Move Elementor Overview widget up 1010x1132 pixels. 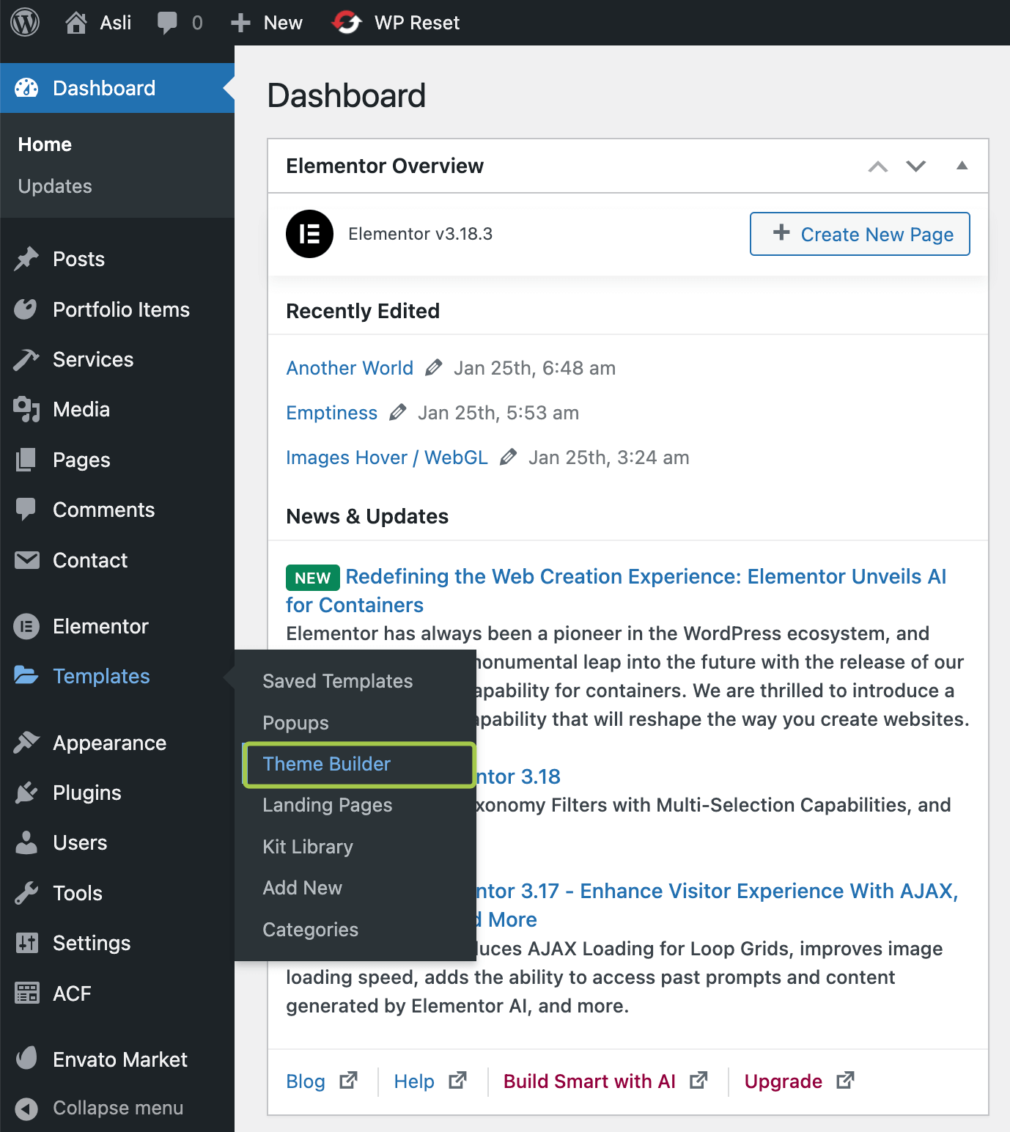[877, 166]
